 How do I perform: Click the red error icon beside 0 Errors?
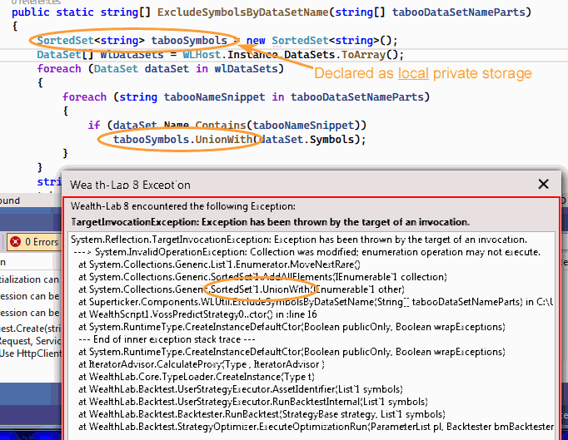[15, 242]
